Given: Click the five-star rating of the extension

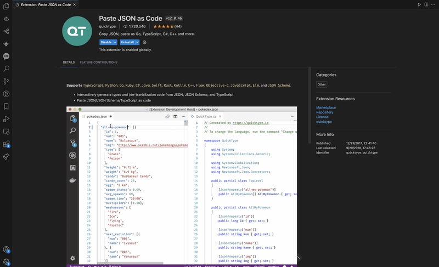Looking at the screenshot, I should pyautogui.click(x=164, y=26).
